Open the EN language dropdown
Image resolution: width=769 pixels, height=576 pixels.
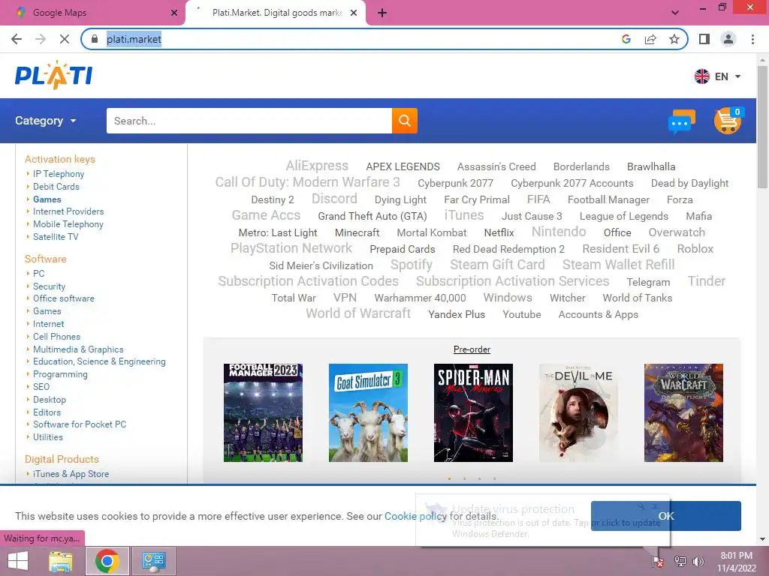click(x=728, y=76)
